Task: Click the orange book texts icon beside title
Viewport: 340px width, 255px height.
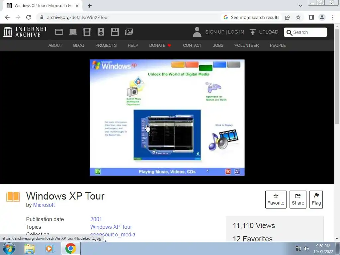Action: click(13, 197)
